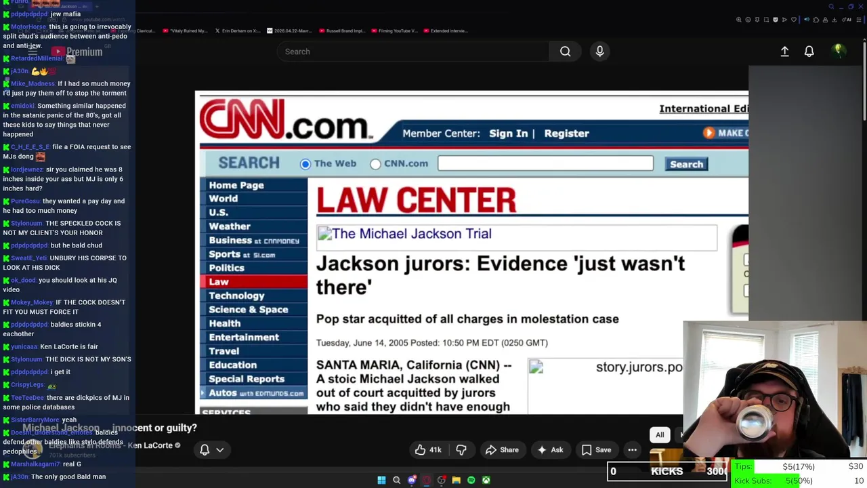Click the blue CNN Search button
867x488 pixels.
click(x=686, y=164)
